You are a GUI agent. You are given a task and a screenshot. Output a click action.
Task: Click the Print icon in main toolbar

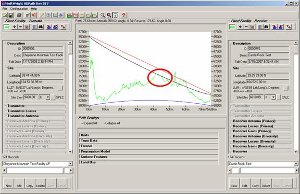coord(19,15)
